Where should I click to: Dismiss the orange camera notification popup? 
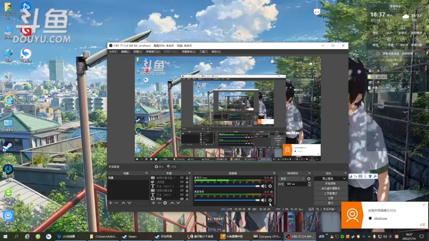[424, 205]
